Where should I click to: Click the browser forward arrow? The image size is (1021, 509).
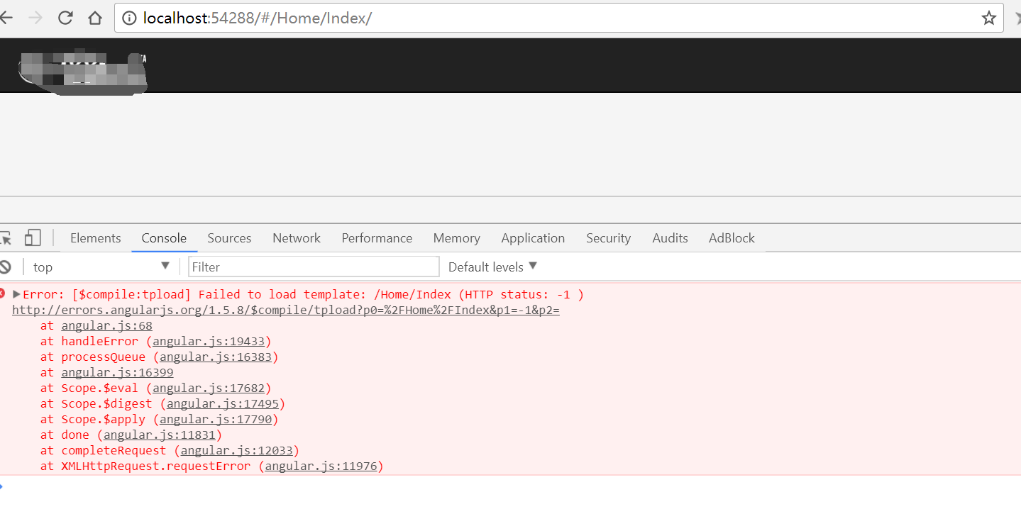(x=35, y=18)
